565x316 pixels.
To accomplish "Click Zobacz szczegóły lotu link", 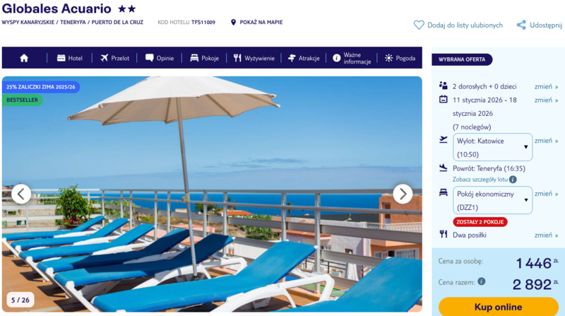I will [x=480, y=180].
